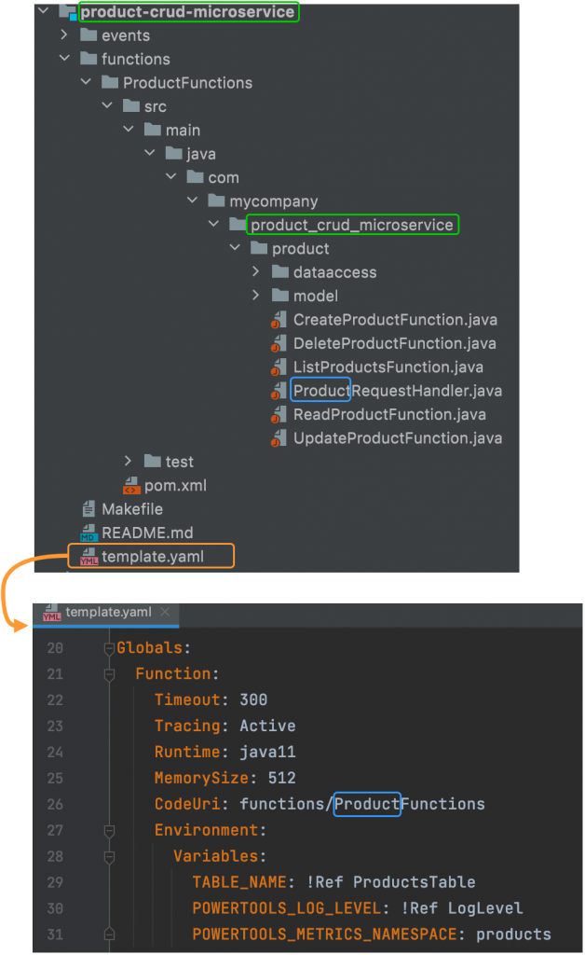585x955 pixels.
Task: Expand the dataaccess folder
Action: [x=256, y=271]
